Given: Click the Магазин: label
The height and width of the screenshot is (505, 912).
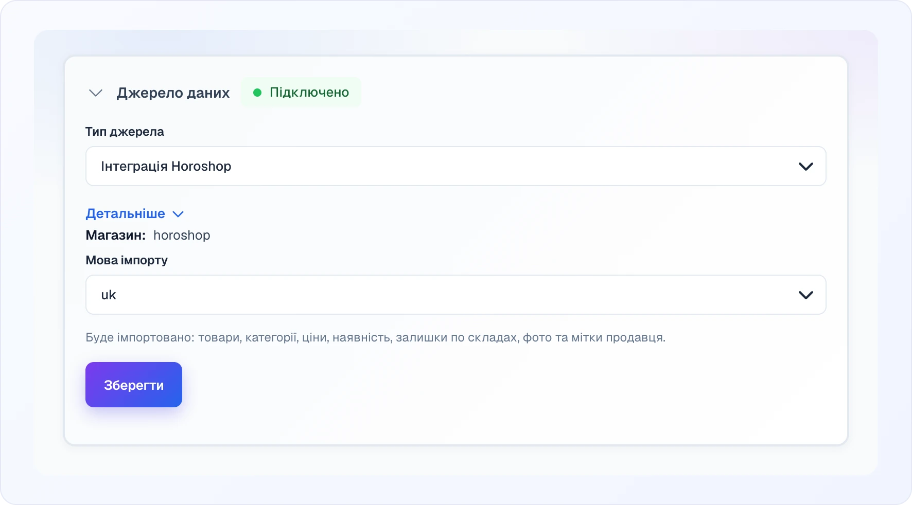Looking at the screenshot, I should pos(116,235).
